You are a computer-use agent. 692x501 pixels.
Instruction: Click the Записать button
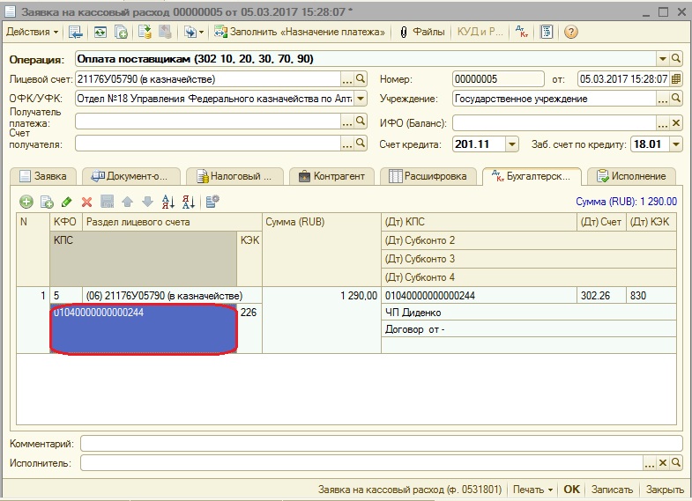coord(612,490)
